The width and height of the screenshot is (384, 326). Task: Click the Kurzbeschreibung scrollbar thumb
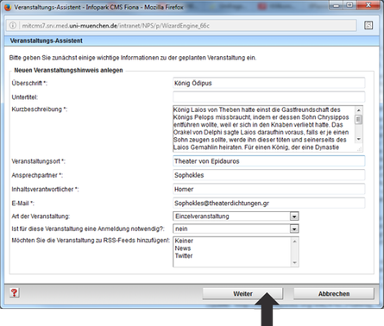(358, 119)
